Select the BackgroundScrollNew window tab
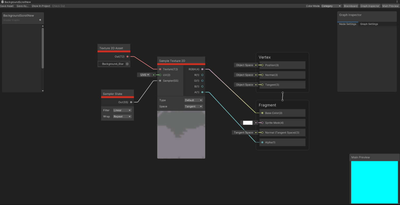This screenshot has height=205, width=400. 16,2
